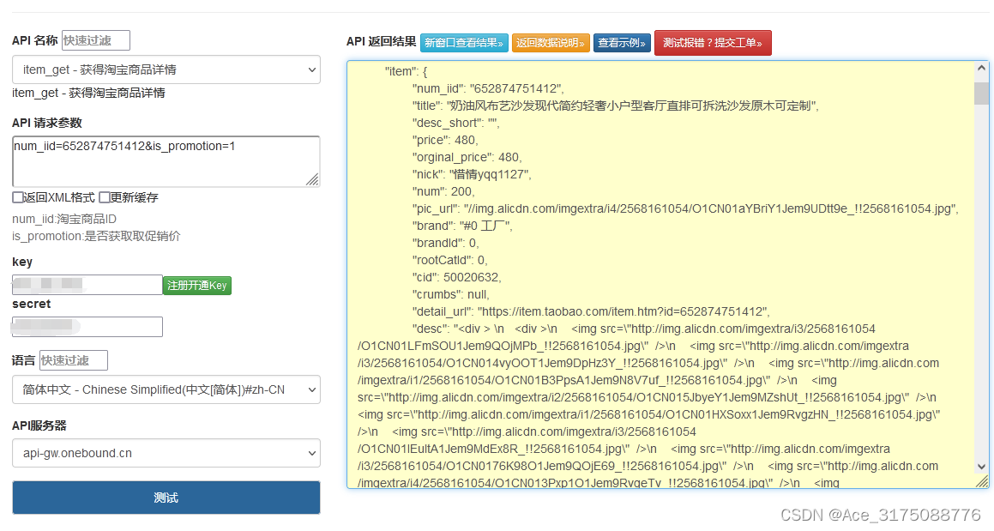The image size is (994, 531).
Task: Click the secret input field
Action: pos(87,327)
